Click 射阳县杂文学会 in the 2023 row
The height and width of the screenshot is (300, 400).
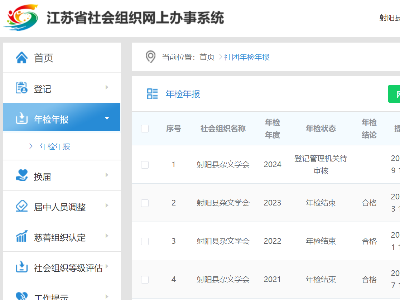click(x=223, y=203)
